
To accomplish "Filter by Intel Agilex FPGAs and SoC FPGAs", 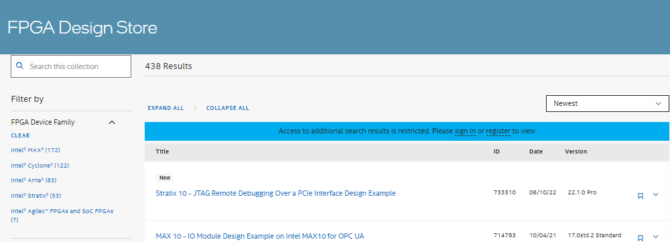I will coord(62,215).
